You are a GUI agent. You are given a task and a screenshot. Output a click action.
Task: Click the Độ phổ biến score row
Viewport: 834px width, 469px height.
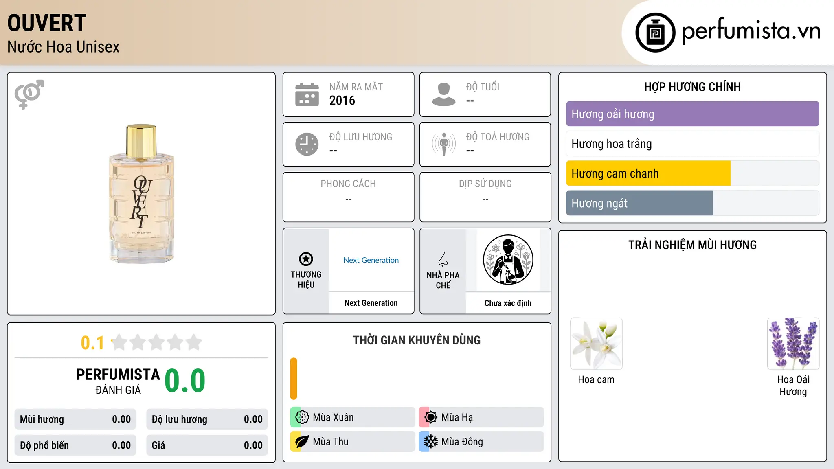pos(75,445)
